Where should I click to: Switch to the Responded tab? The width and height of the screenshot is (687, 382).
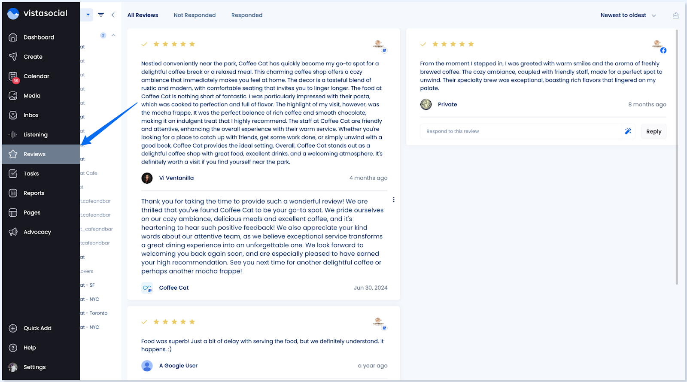click(247, 15)
